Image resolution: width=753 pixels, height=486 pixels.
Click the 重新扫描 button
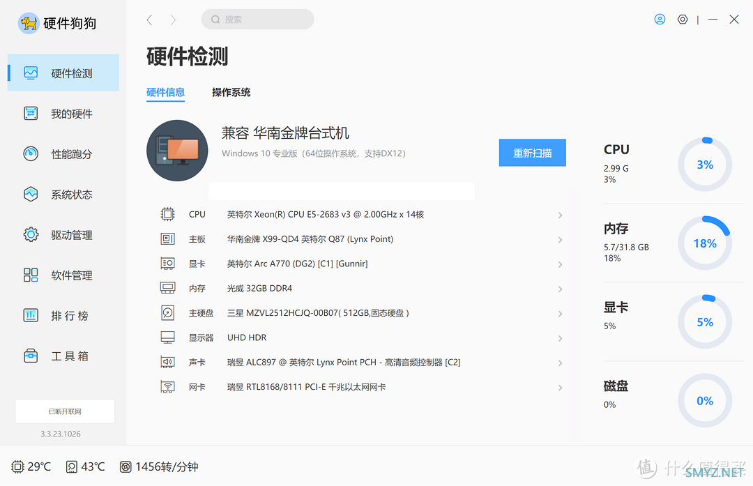pyautogui.click(x=532, y=153)
